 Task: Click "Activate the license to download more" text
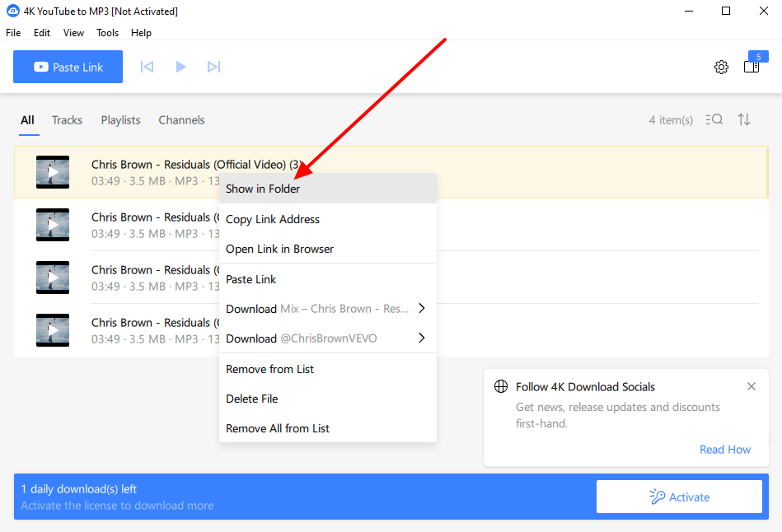[x=117, y=506]
